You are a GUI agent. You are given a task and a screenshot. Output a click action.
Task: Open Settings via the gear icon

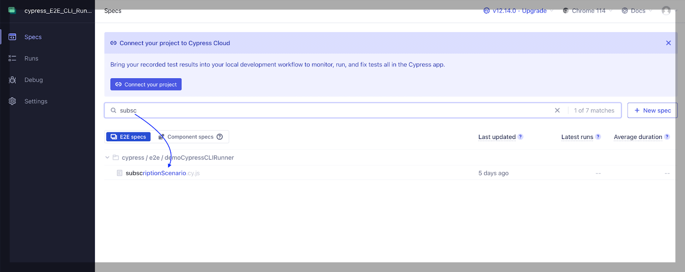(x=12, y=101)
